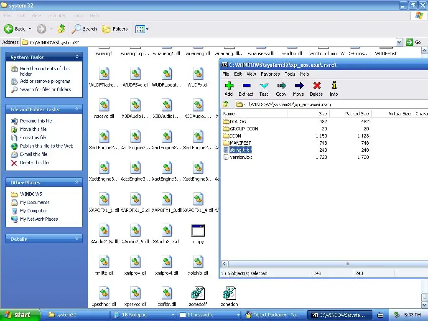Image resolution: width=428 pixels, height=321 pixels.
Task: Collapse File and Folder Tasks panel
Action: tap(77, 109)
